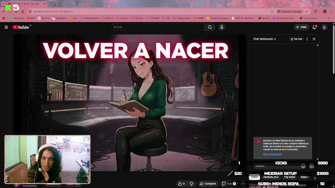Close the Volver a Nacer browser tab
The width and height of the screenshot is (335, 188).
(44, 4)
